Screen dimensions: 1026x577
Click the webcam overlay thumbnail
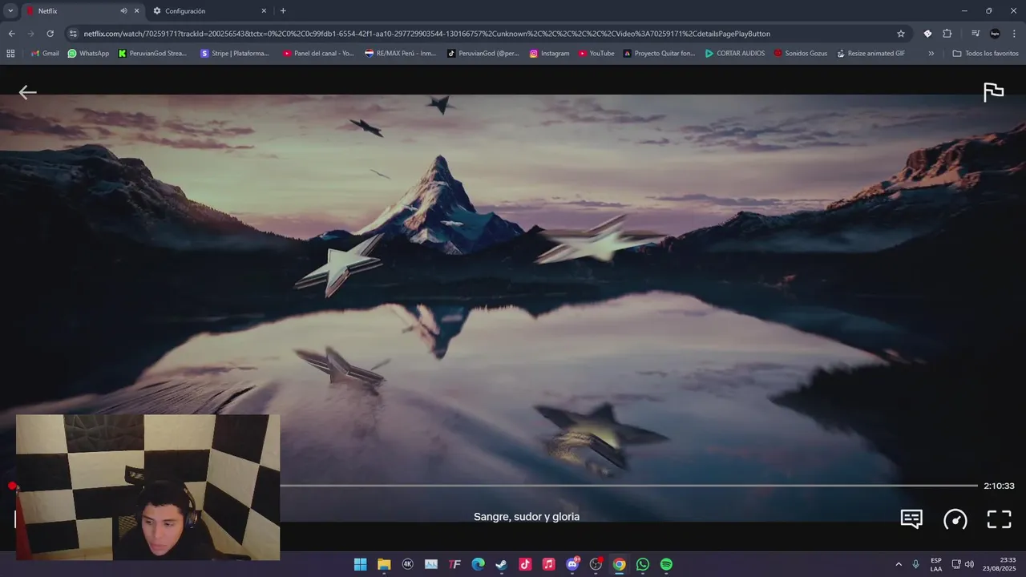tap(148, 487)
